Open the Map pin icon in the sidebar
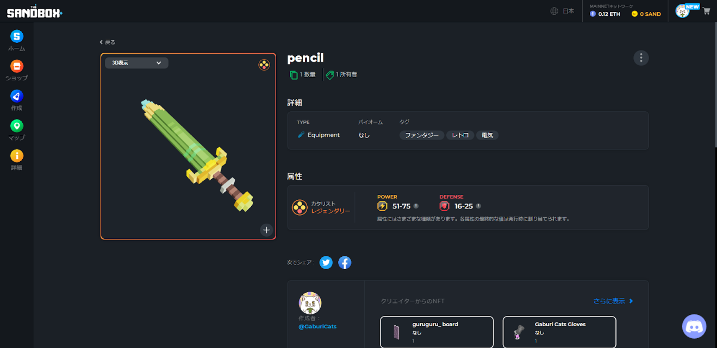Screen dimensions: 717x348 tap(17, 126)
